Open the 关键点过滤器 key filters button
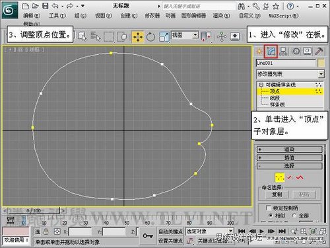The width and height of the screenshot is (330, 248). coord(214,241)
